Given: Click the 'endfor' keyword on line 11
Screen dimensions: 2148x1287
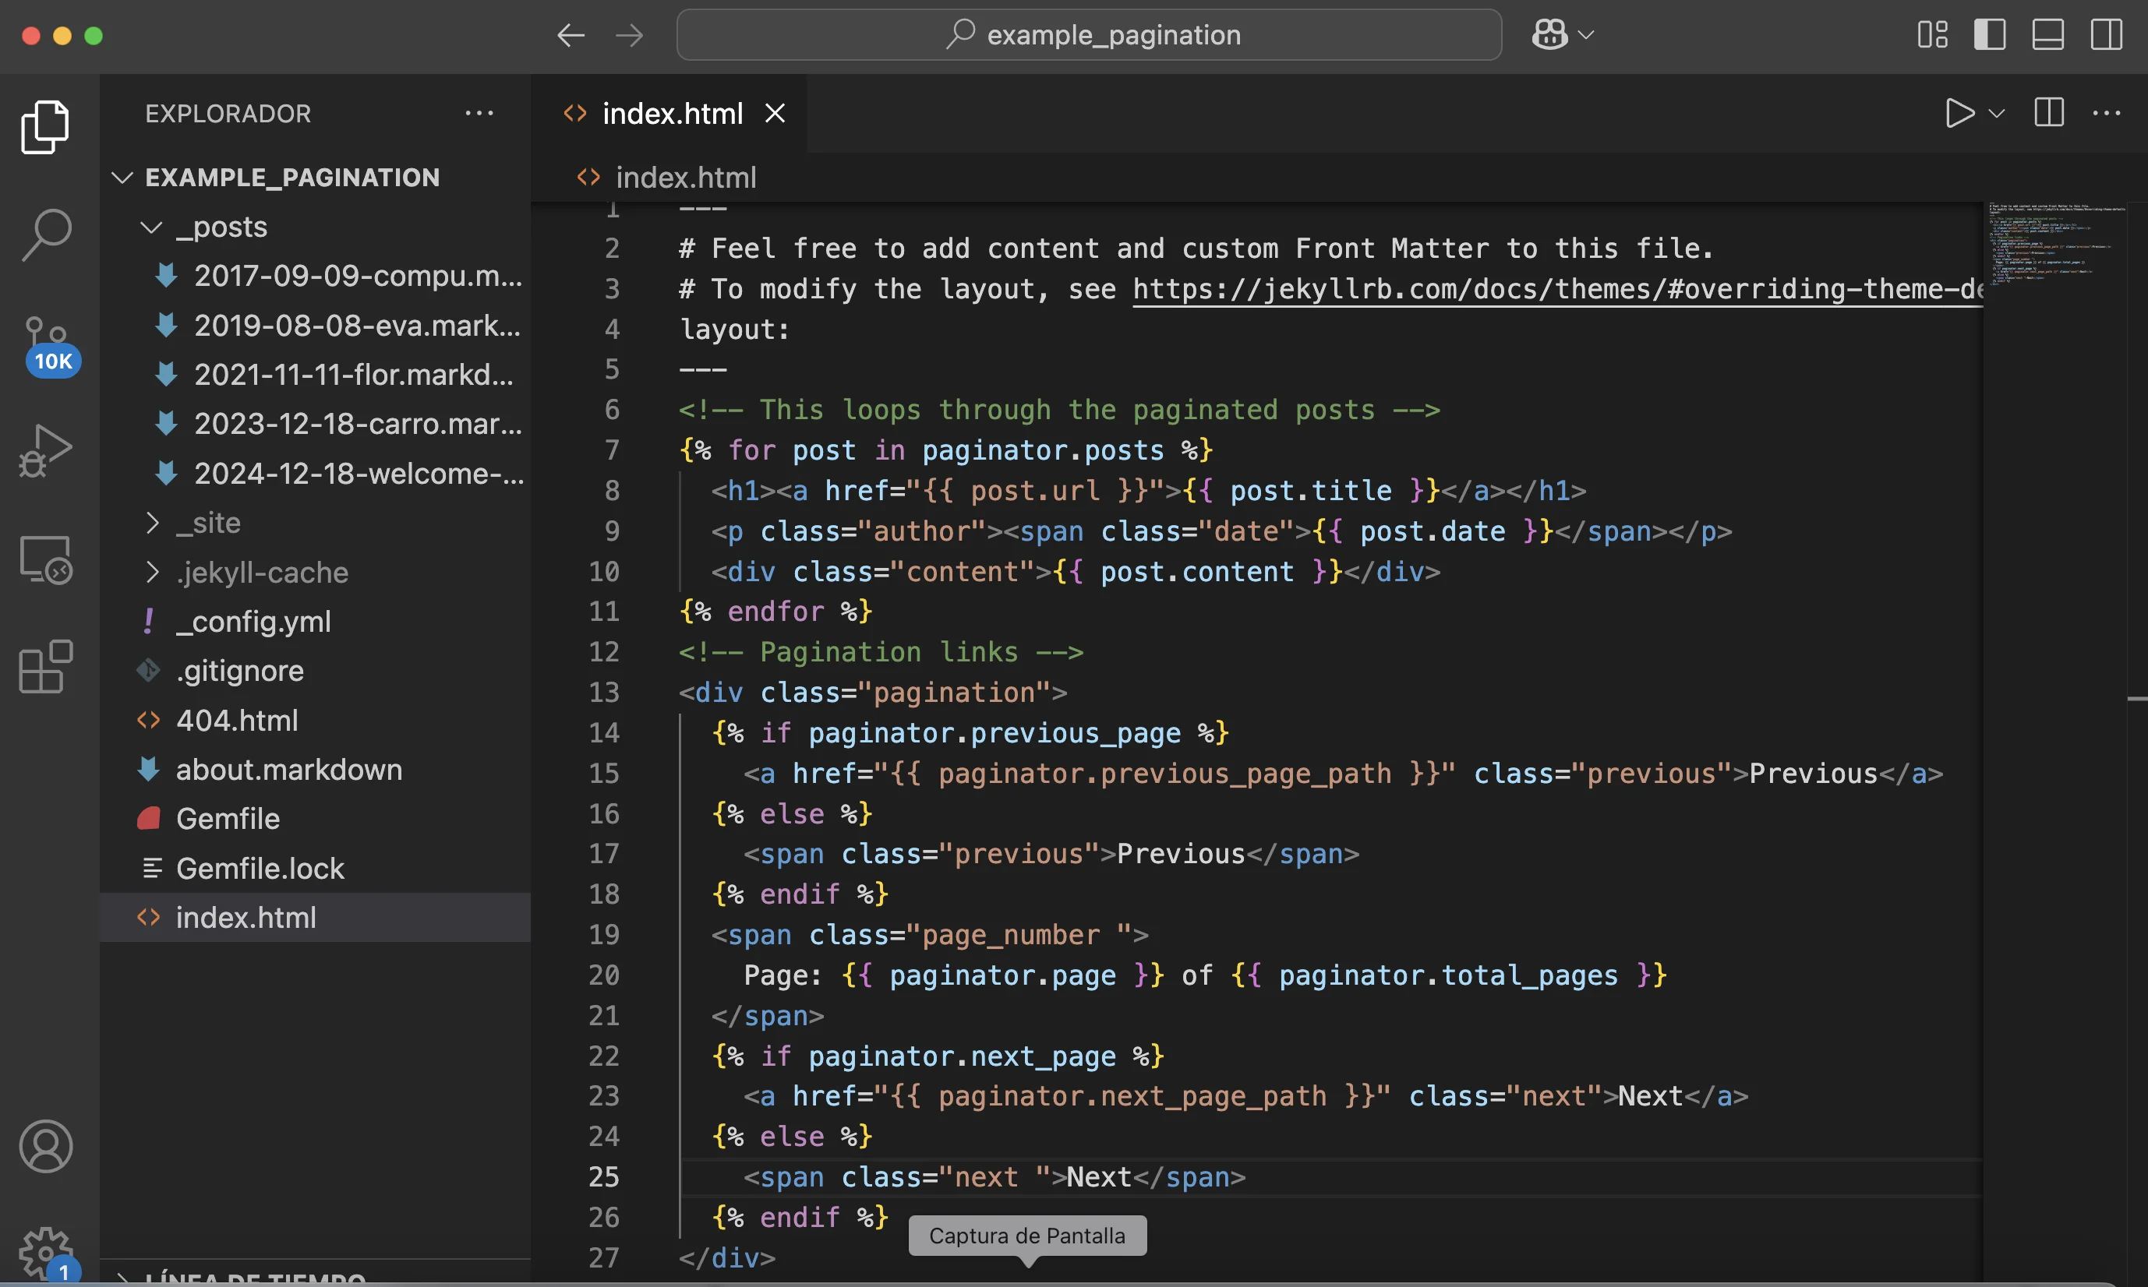Looking at the screenshot, I should (775, 612).
